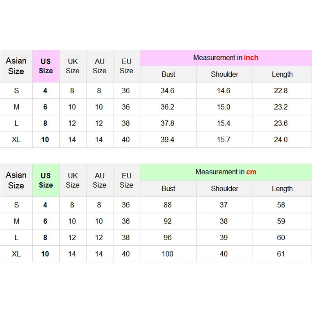
Task: Click "EU Size" header in the cm table
Action: point(126,180)
